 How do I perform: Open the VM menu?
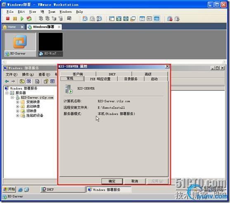(42, 12)
